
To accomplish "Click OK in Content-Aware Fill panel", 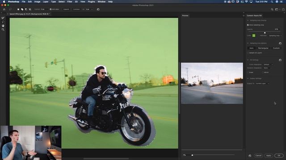I will tap(279, 156).
